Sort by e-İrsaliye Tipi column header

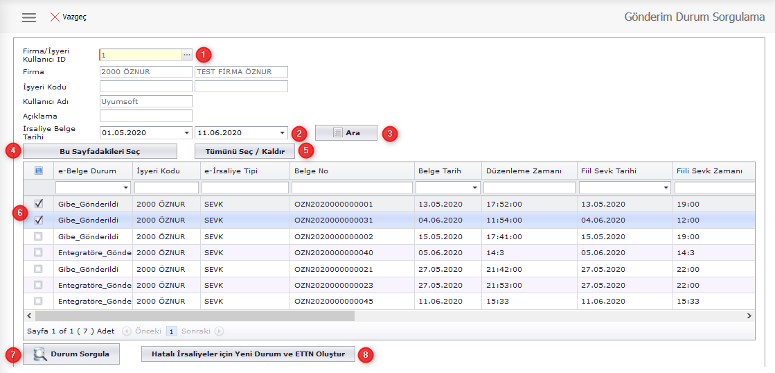(244, 171)
